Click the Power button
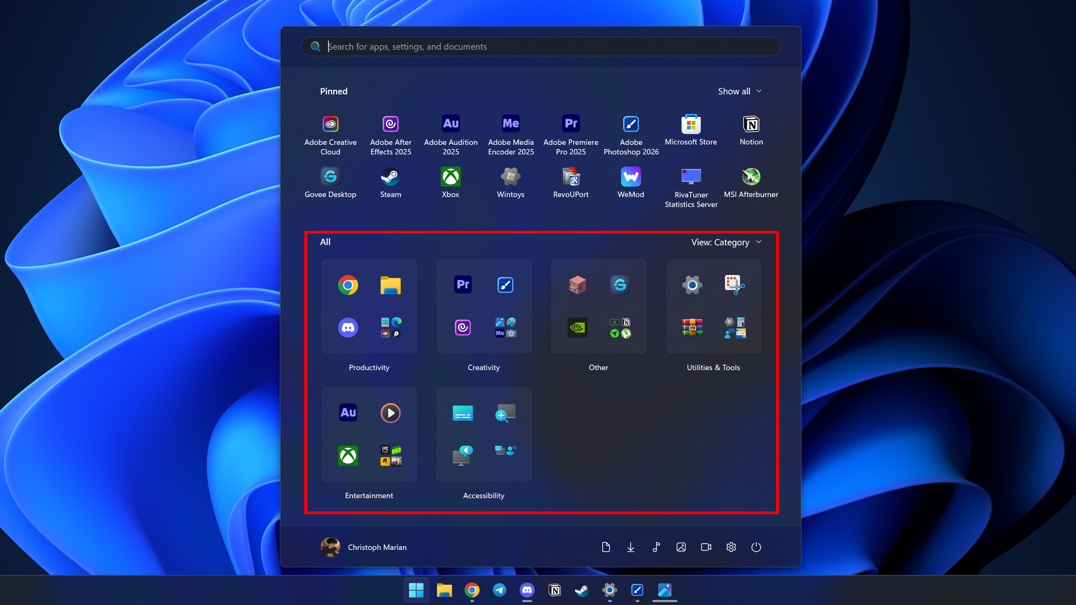 pos(756,547)
